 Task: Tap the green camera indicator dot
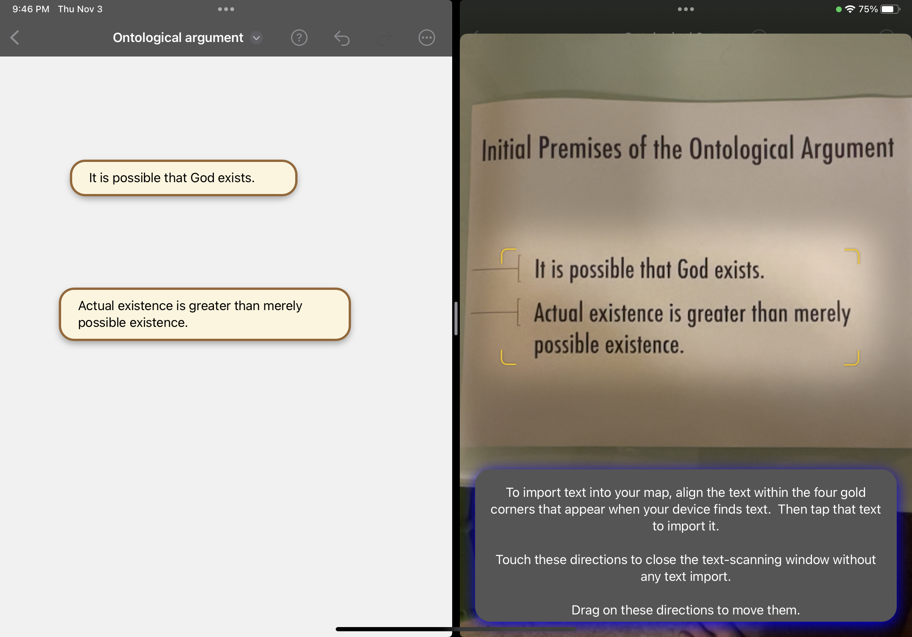(839, 10)
